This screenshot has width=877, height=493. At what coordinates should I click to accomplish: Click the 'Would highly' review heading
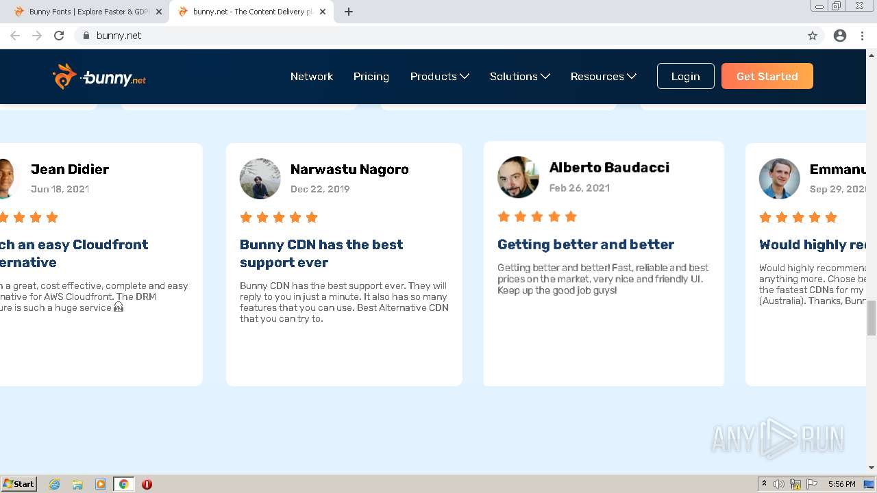click(813, 244)
